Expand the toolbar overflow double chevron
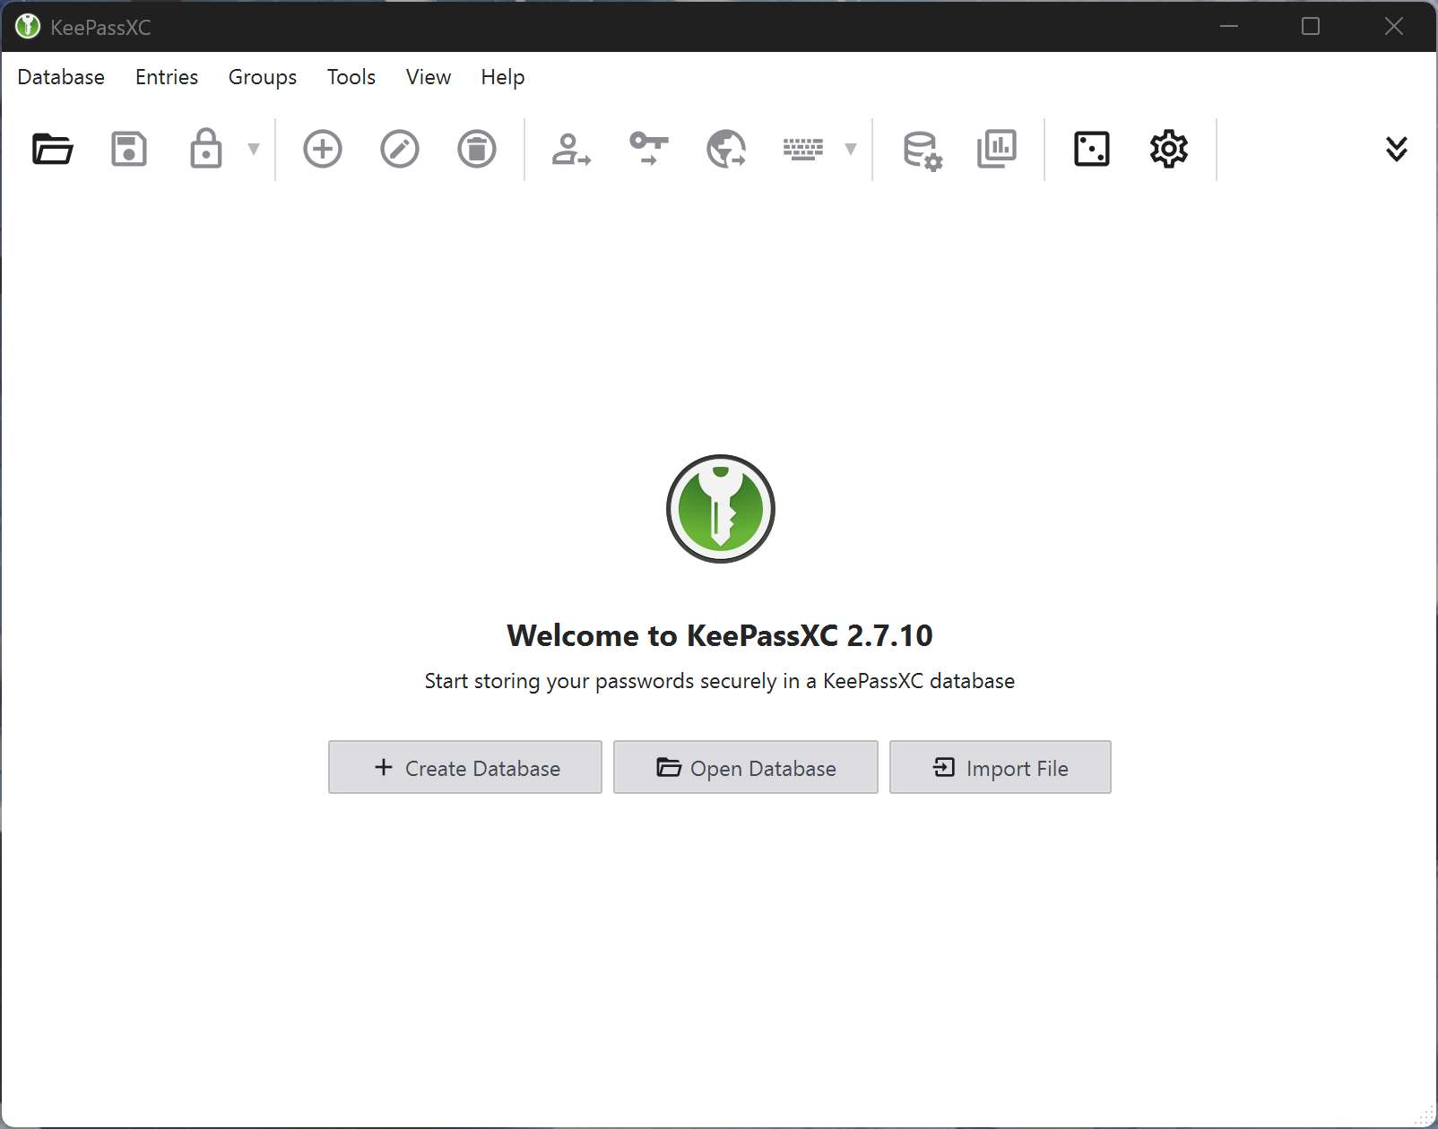Viewport: 1438px width, 1129px height. pyautogui.click(x=1396, y=149)
